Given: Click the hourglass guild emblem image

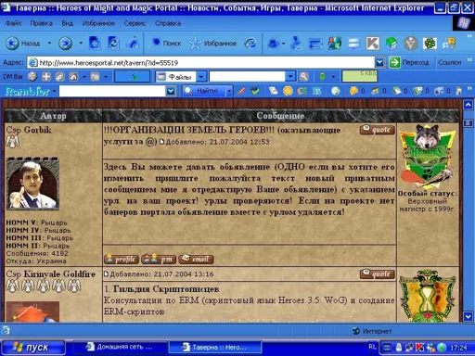Looking at the screenshot, I should pyautogui.click(x=427, y=296).
